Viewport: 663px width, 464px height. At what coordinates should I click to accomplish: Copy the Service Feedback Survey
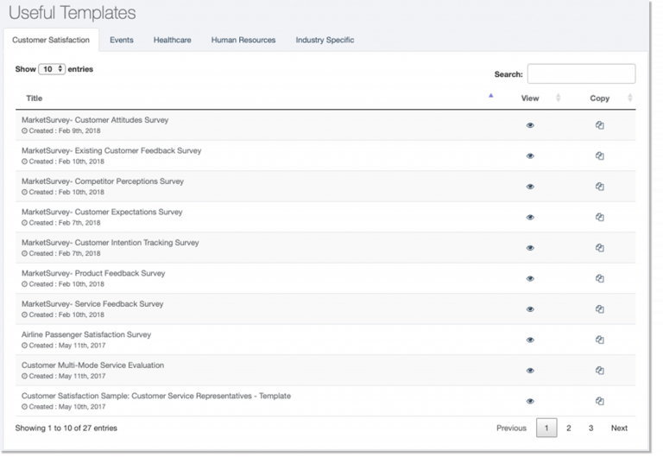pyautogui.click(x=600, y=309)
